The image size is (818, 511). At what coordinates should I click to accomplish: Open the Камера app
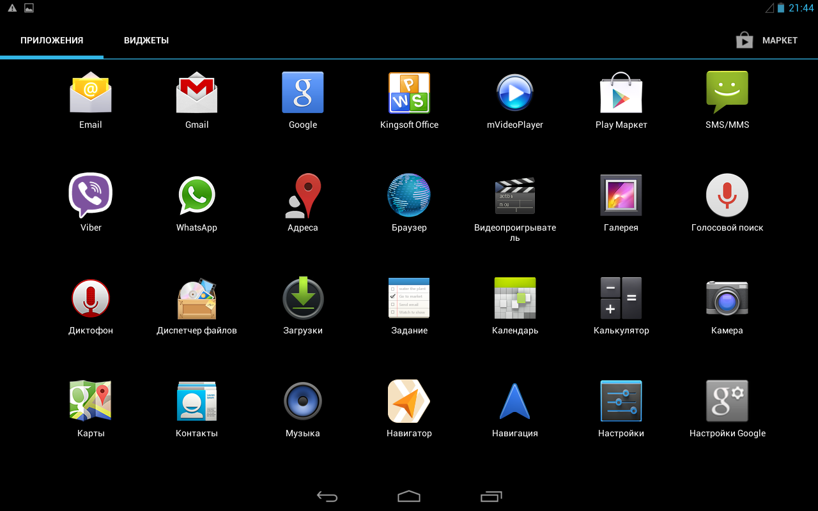coord(727,298)
